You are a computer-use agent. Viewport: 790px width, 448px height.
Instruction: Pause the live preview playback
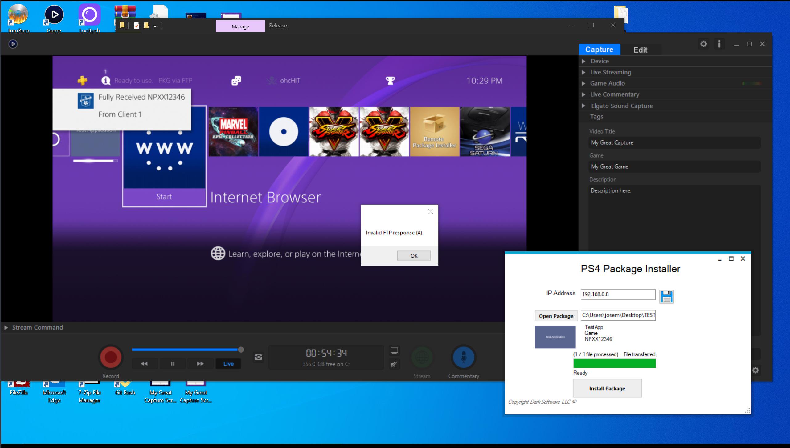click(173, 364)
